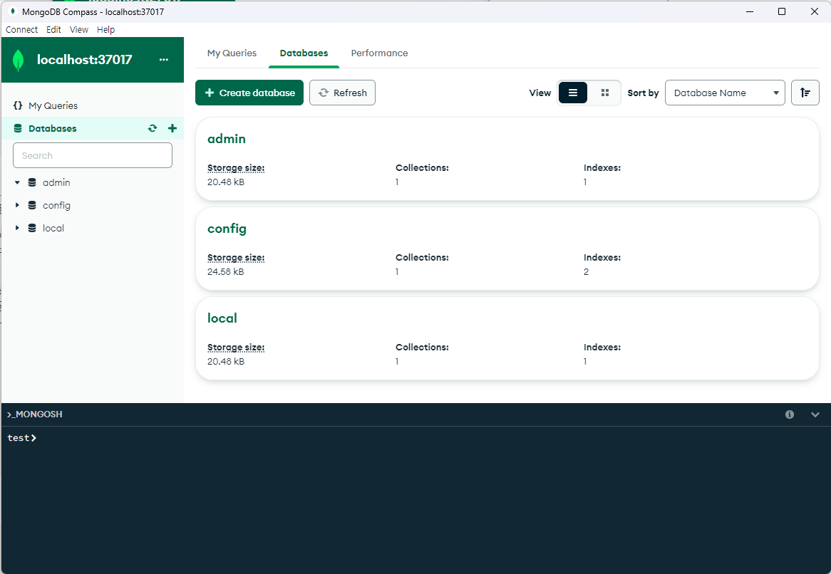Open the Sort by Database Name dropdown

725,93
